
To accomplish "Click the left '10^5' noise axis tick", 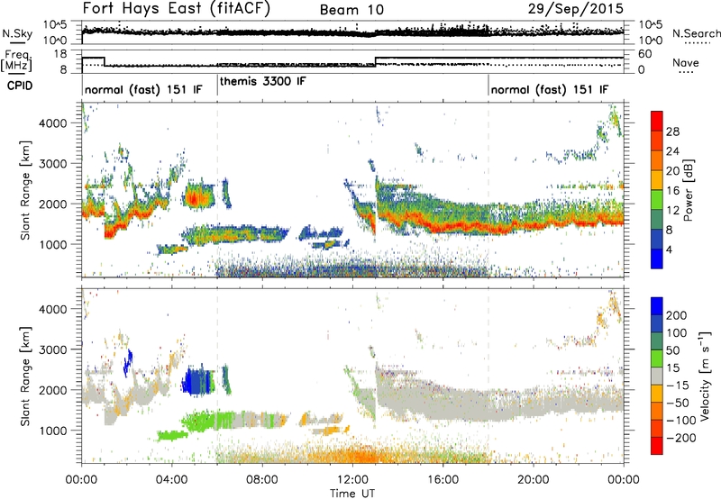I will pos(56,25).
